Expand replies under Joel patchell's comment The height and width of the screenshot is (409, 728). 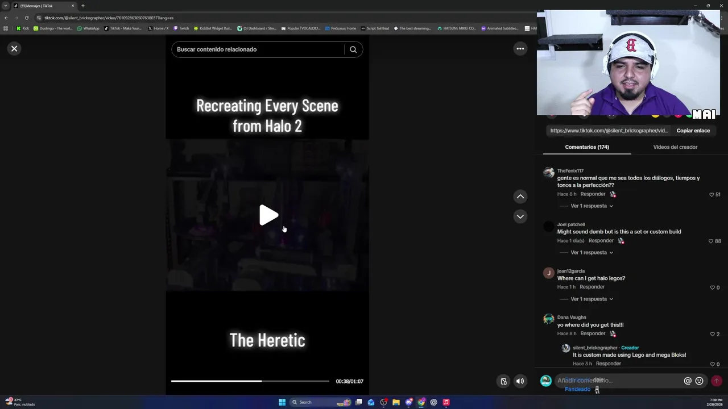tap(591, 252)
